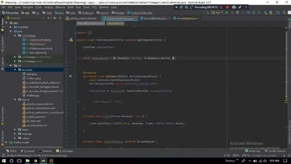Open the app run configuration dropdown

(x=217, y=13)
